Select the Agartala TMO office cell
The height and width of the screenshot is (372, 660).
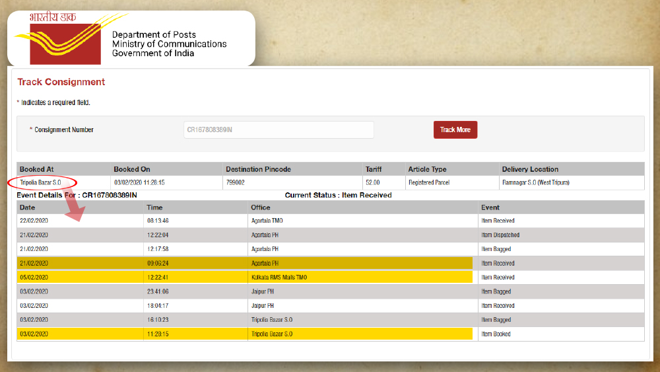267,221
